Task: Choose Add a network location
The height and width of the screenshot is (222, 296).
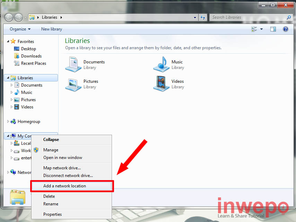Action: 71,186
